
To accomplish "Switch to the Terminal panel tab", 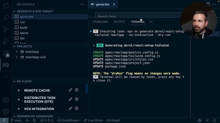I will (138, 22).
